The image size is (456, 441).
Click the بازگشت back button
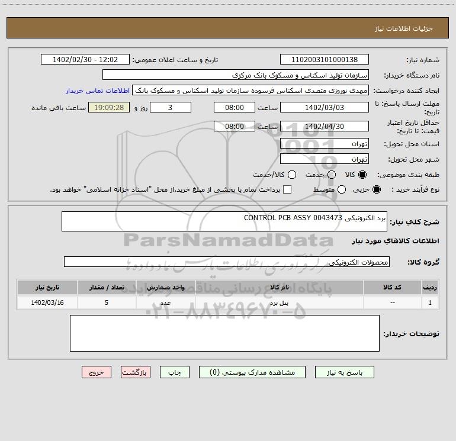(136, 372)
